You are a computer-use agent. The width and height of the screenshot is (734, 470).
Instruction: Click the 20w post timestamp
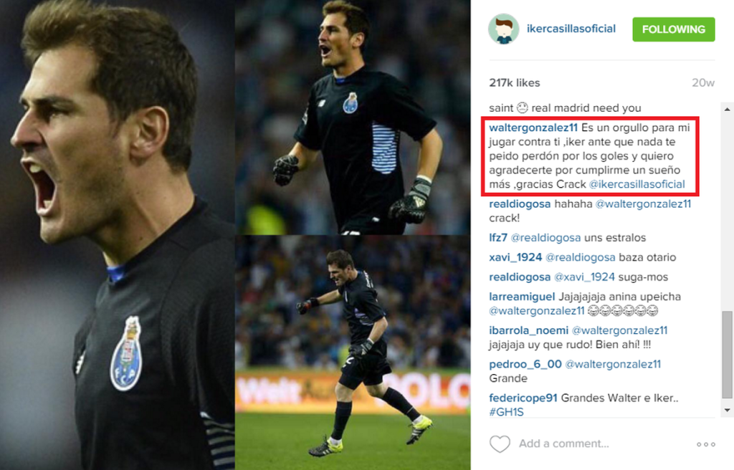point(703,83)
